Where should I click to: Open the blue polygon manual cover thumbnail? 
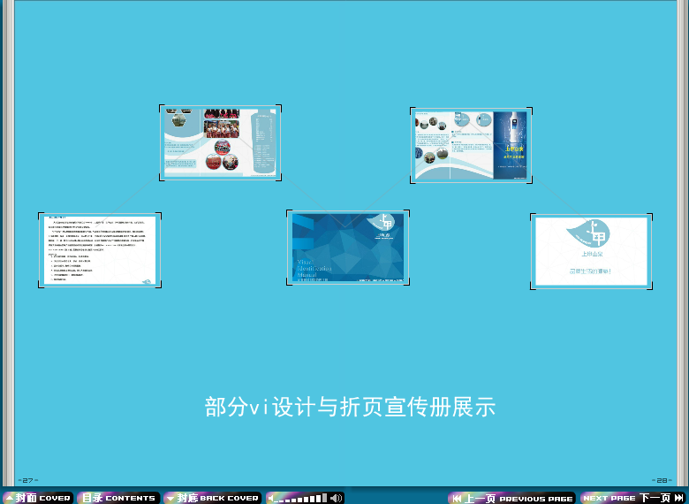(x=348, y=248)
